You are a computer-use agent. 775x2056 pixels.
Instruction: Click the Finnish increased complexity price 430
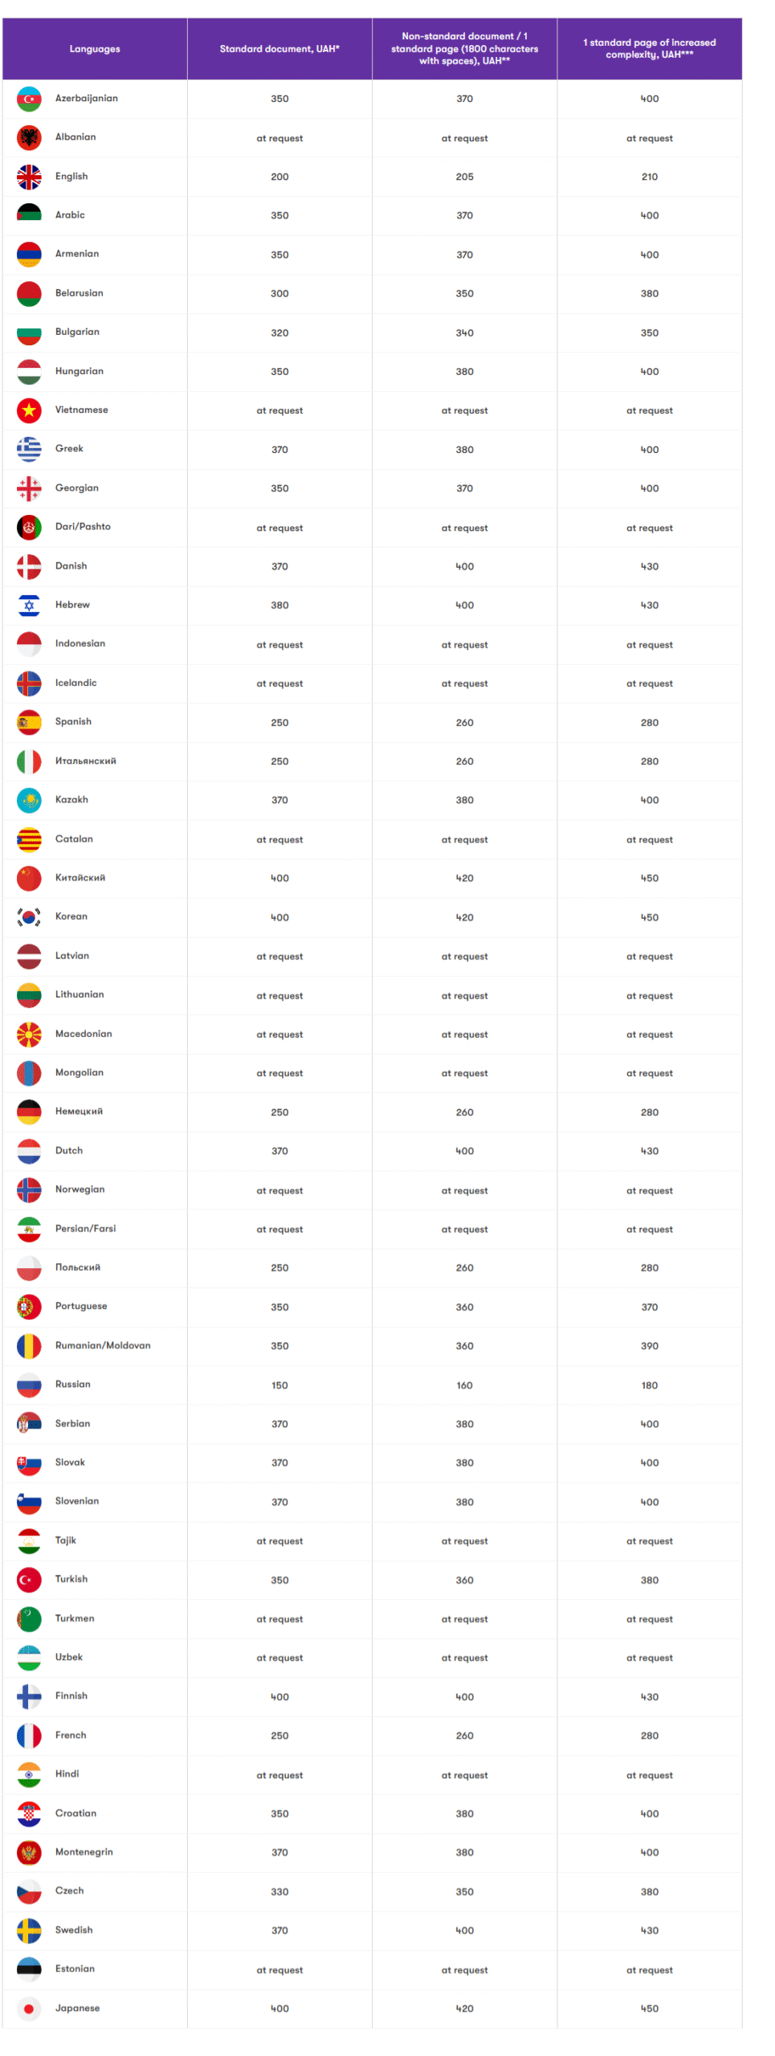click(650, 1697)
